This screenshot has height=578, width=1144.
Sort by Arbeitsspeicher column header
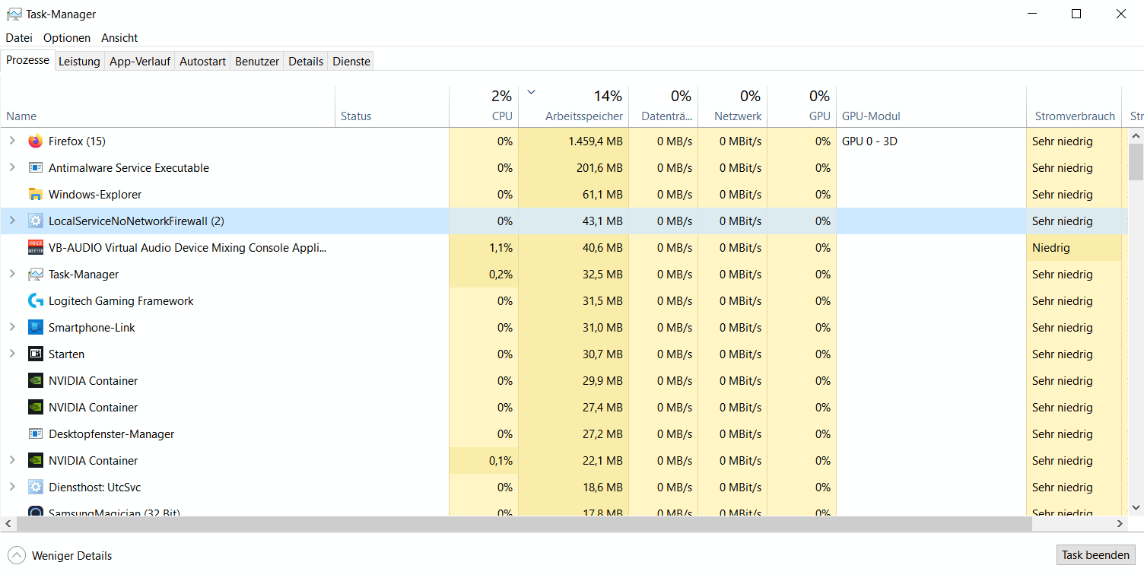click(x=583, y=116)
